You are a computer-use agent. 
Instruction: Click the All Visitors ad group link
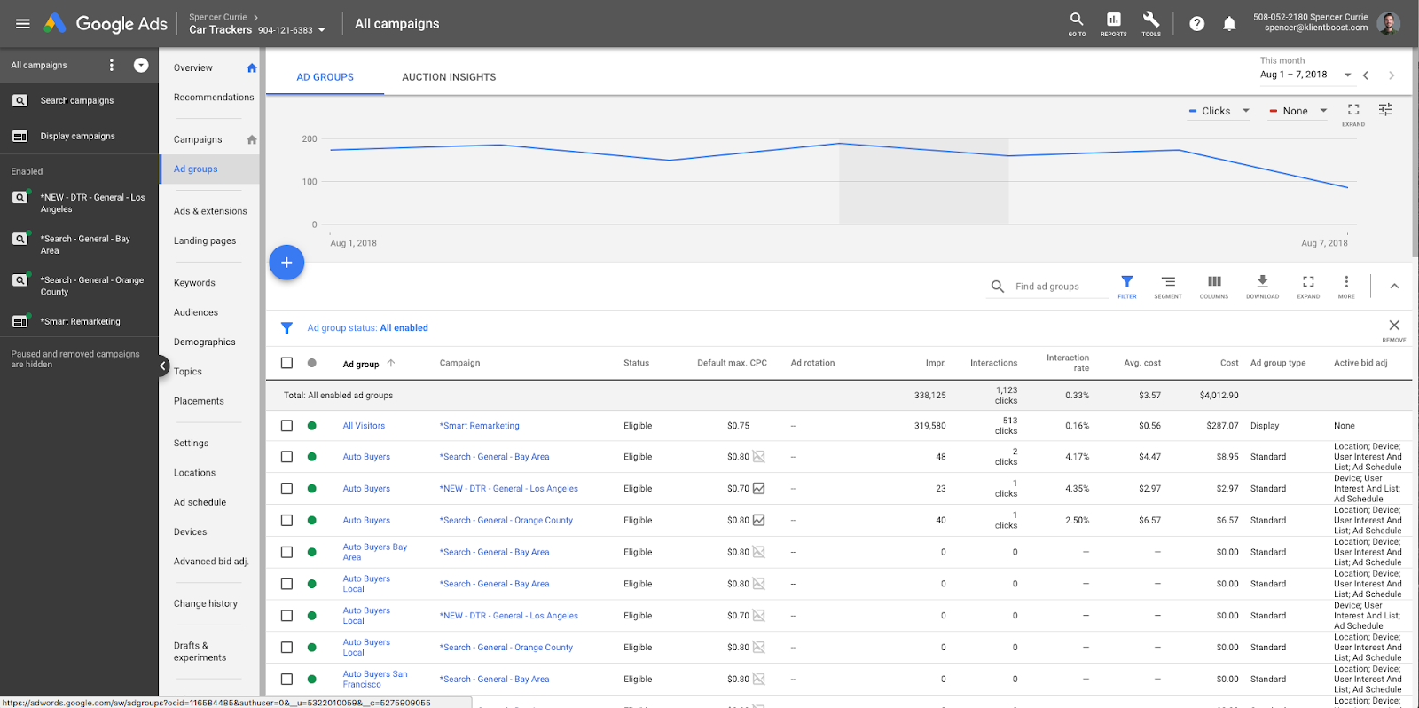point(364,426)
